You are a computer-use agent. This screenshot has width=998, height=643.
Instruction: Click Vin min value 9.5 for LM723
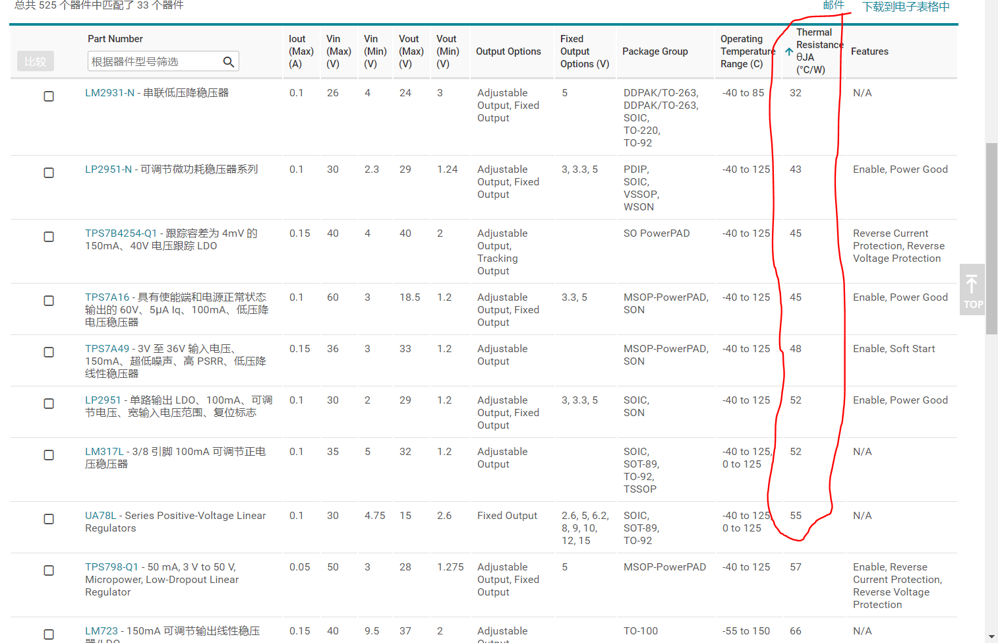click(372, 631)
